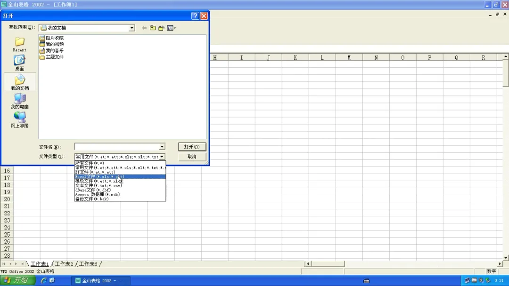
Task: Close the Open dialog
Action: 204,16
